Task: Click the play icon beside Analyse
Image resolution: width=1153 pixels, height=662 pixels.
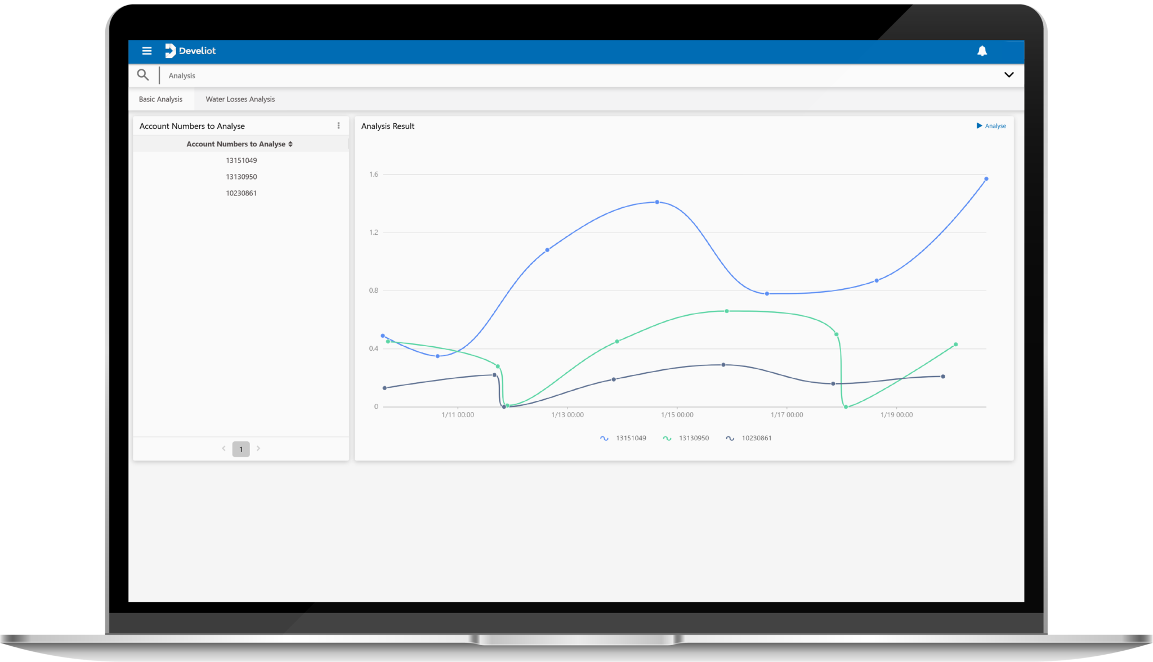Action: coord(979,126)
